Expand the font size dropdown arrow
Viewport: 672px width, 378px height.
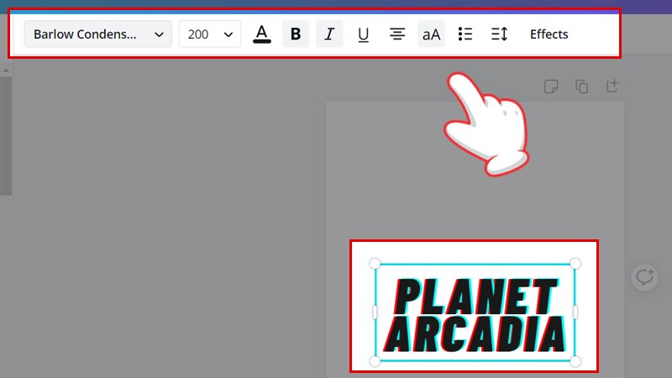pyautogui.click(x=228, y=34)
